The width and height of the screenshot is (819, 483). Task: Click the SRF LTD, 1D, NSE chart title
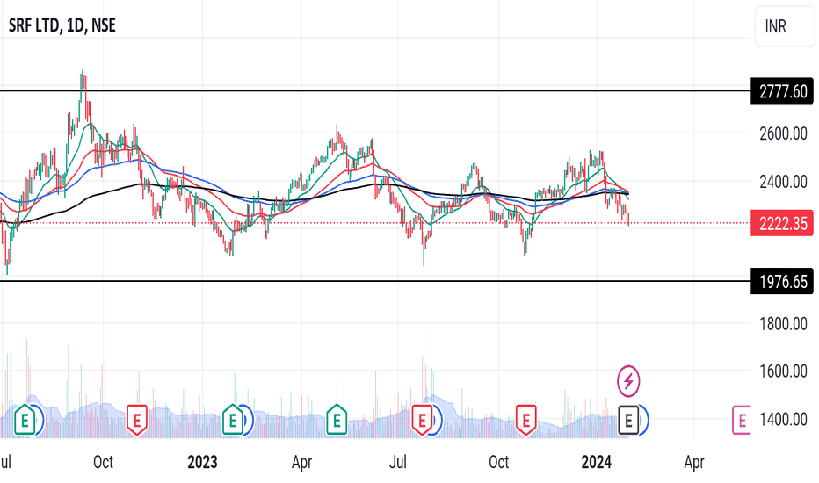[x=62, y=25]
